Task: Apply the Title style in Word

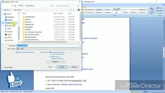Action: [117, 11]
